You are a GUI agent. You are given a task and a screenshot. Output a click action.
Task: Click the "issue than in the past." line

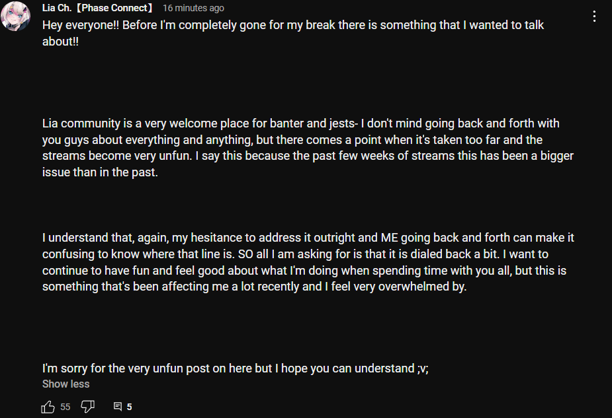click(100, 172)
